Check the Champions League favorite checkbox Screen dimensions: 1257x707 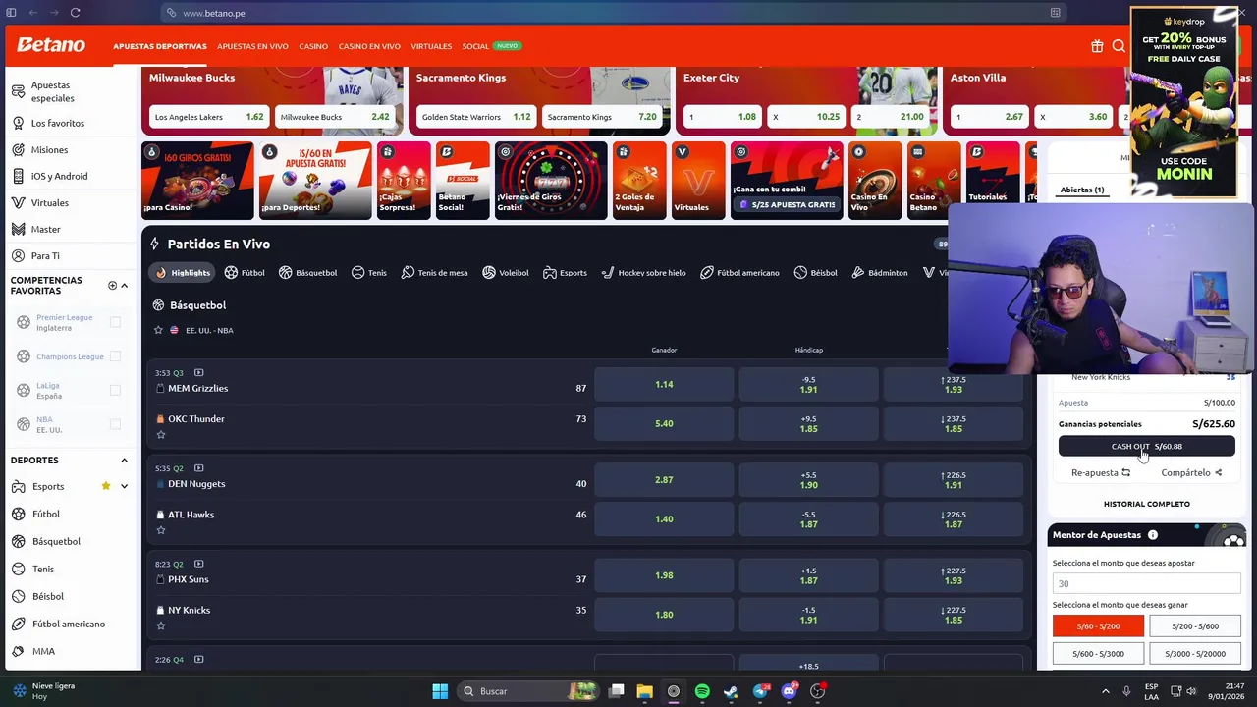tap(115, 356)
